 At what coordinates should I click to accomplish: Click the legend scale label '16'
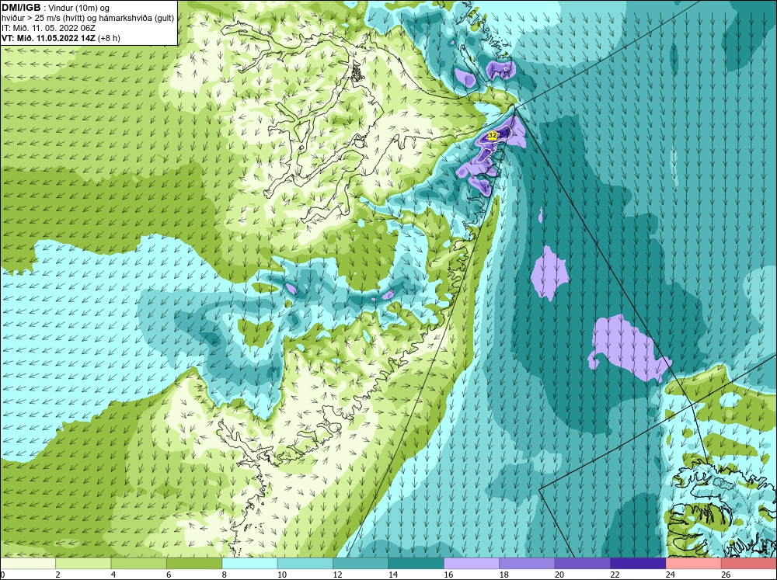(448, 575)
